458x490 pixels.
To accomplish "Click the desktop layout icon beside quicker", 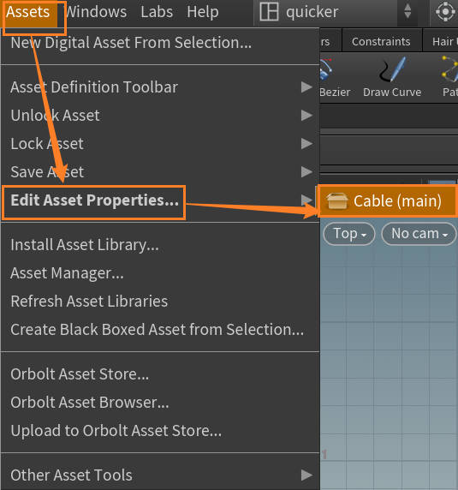I will click(x=269, y=11).
